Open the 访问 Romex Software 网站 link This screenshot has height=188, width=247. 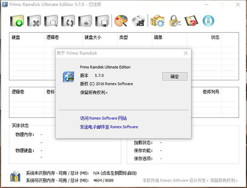(103, 118)
